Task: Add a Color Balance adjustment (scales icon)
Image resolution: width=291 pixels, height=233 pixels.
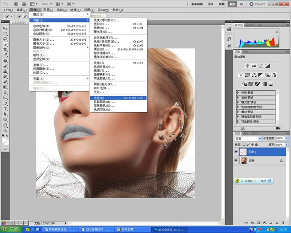Action: [254, 75]
